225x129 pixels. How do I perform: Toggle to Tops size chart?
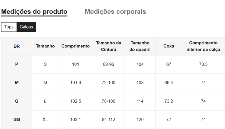(x=9, y=27)
